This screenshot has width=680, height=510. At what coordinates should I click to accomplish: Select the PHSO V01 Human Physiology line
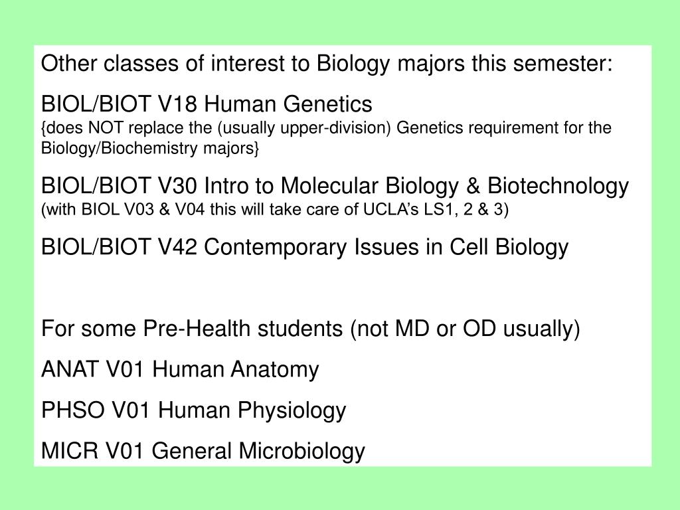193,410
